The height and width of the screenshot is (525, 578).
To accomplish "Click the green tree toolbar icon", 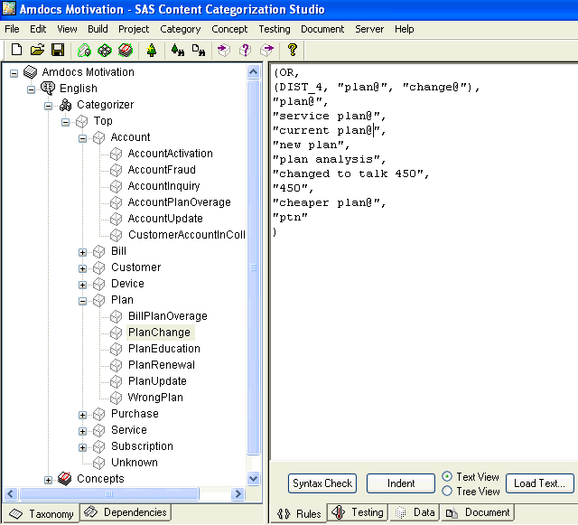I will [152, 51].
